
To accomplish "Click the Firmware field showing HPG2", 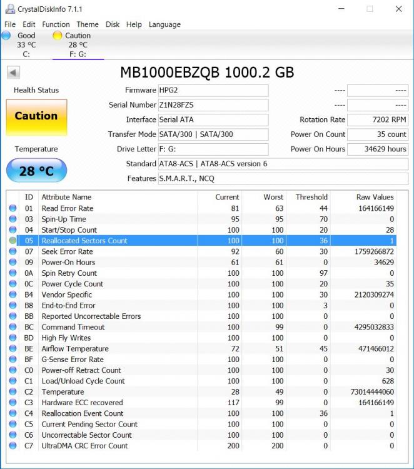I will coord(213,90).
